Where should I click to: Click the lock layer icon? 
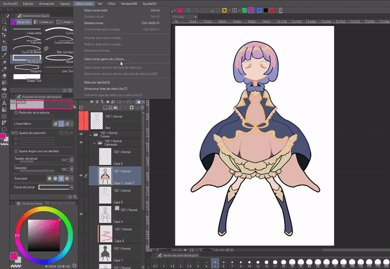tap(108, 101)
